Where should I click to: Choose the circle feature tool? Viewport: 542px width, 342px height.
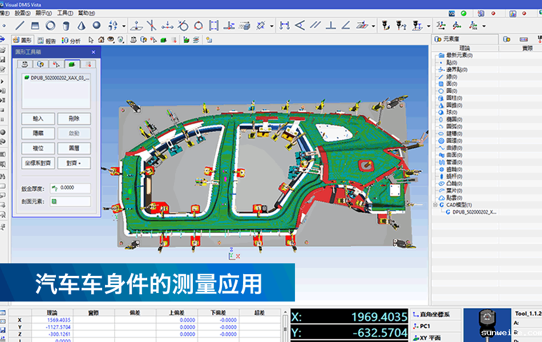[51, 25]
